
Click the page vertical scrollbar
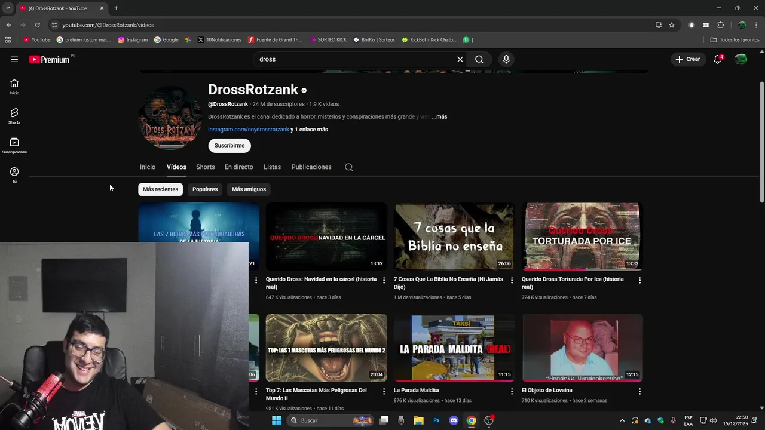[x=761, y=143]
